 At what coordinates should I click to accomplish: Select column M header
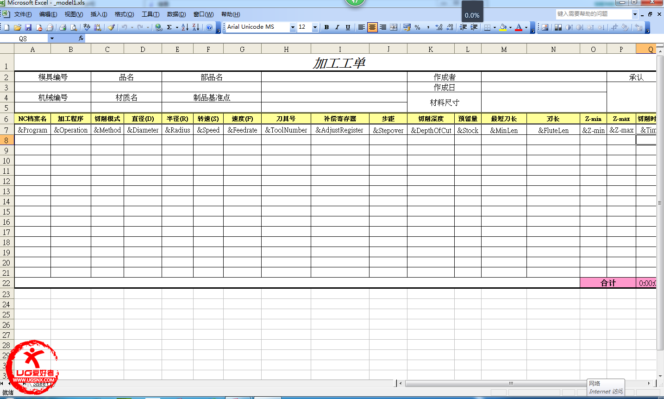(504, 49)
